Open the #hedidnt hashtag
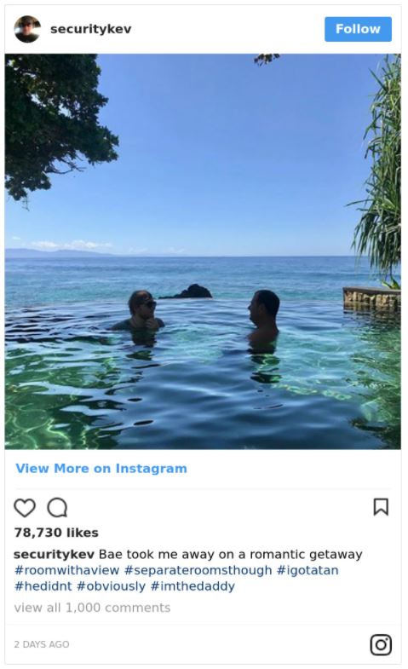408x669 pixels. point(43,586)
